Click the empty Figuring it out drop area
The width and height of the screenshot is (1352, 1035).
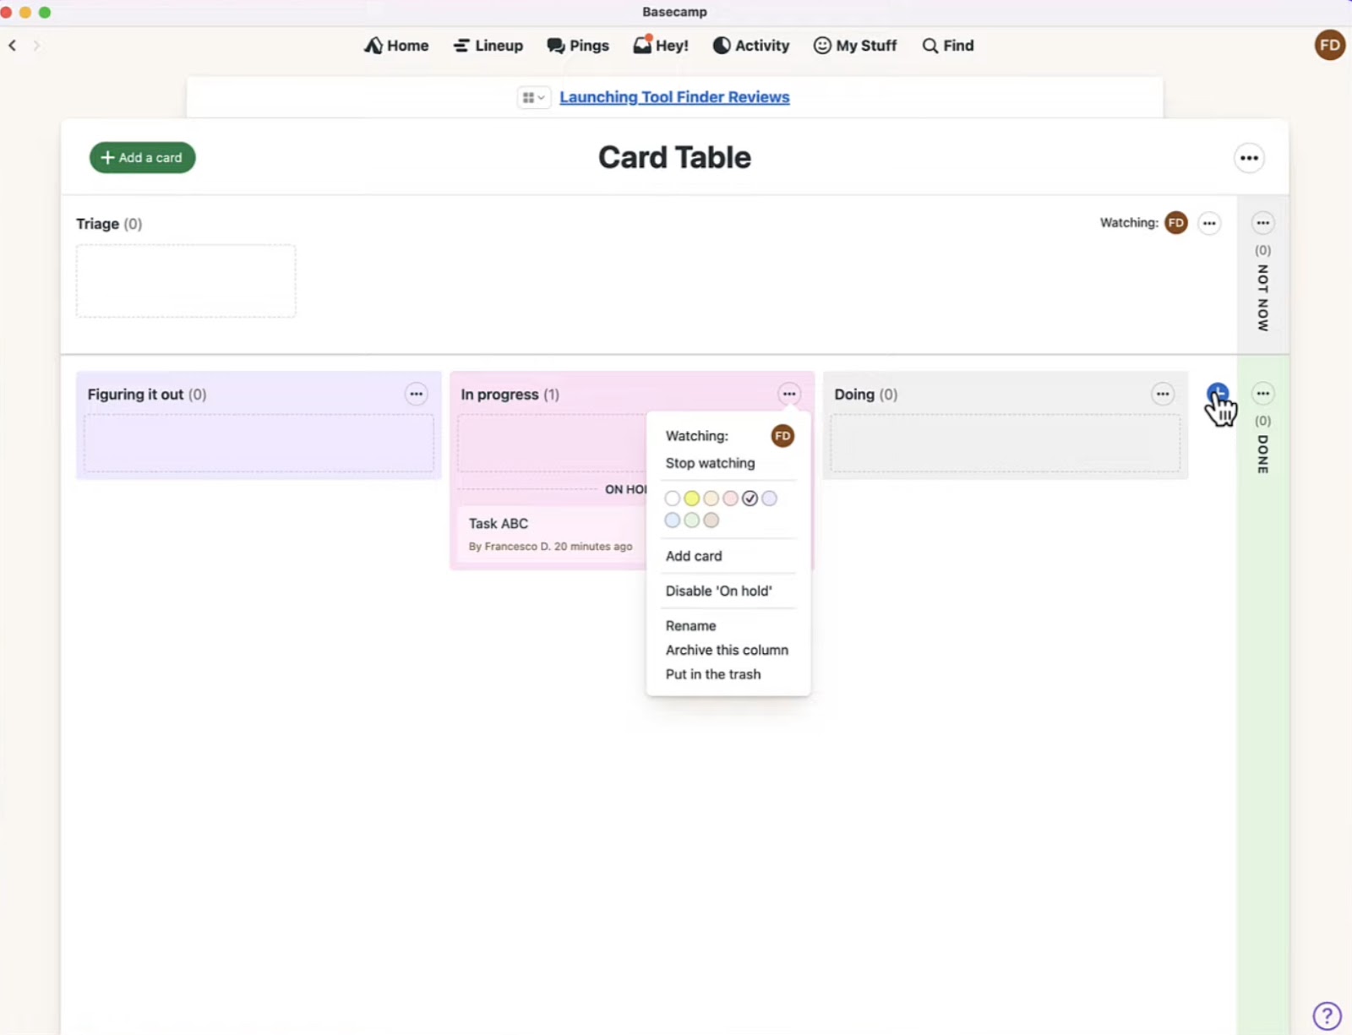coord(259,443)
